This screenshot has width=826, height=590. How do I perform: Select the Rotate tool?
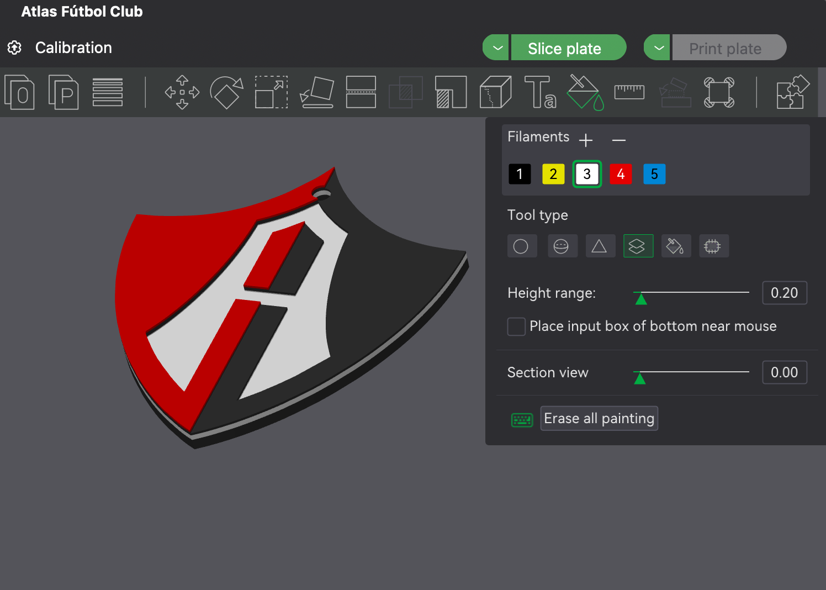[227, 92]
